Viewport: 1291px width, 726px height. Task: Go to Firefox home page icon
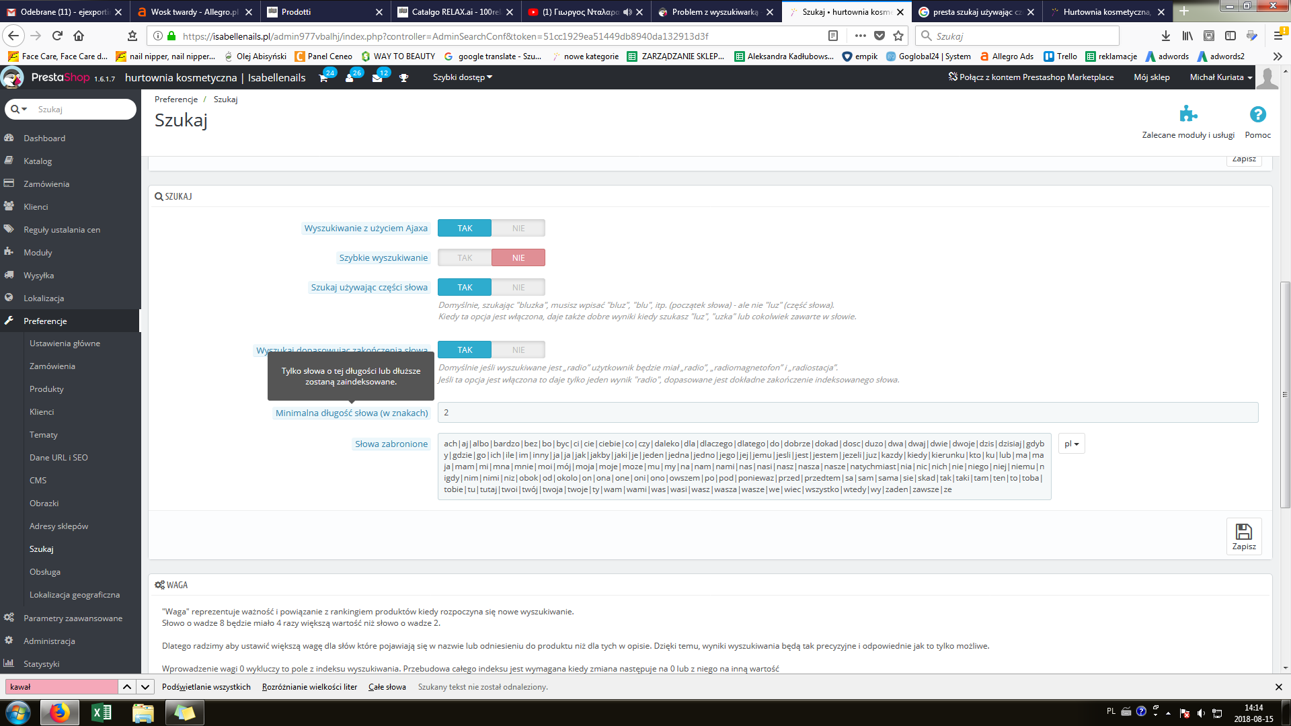[79, 36]
